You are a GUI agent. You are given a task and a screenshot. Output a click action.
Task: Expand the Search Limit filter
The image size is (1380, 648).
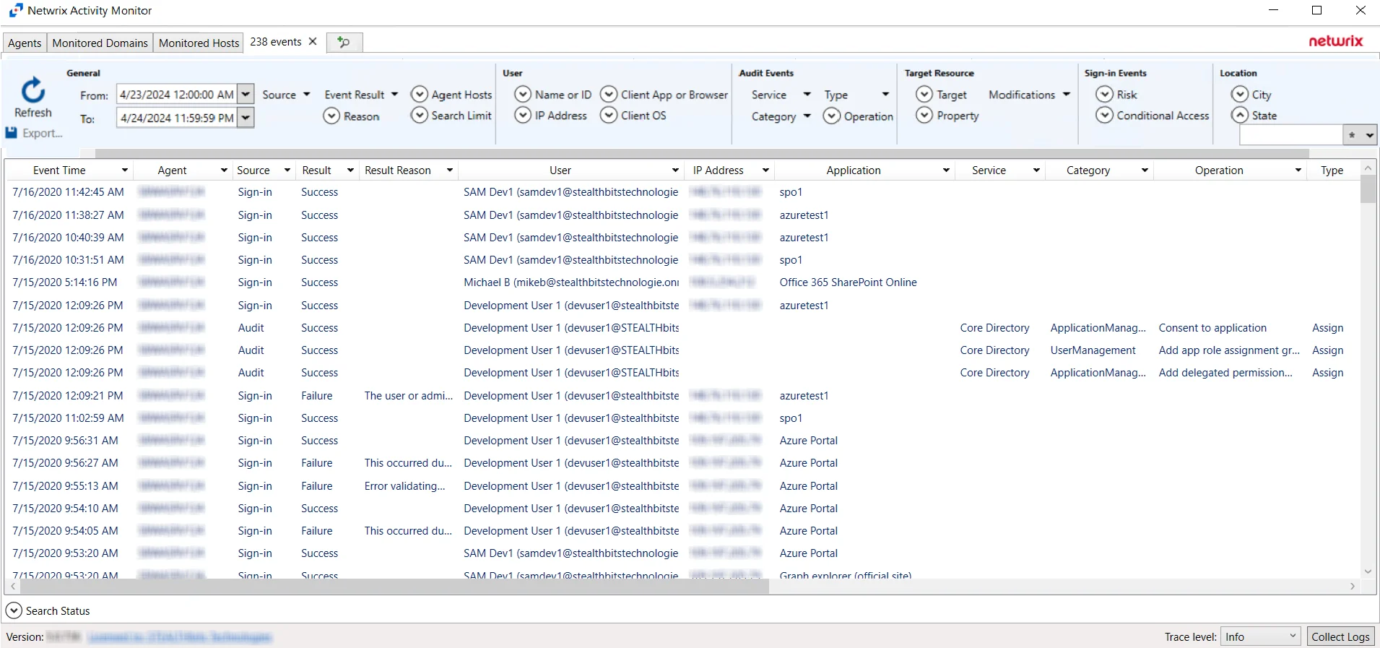pyautogui.click(x=420, y=115)
